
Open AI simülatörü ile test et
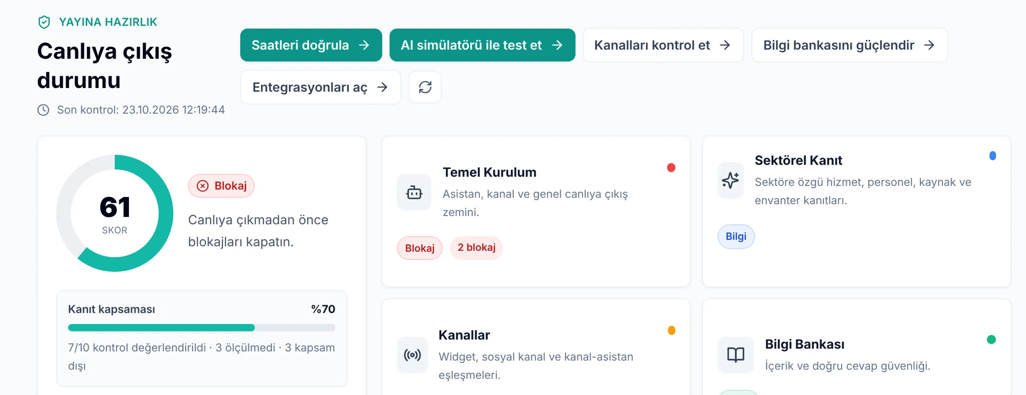(x=482, y=45)
